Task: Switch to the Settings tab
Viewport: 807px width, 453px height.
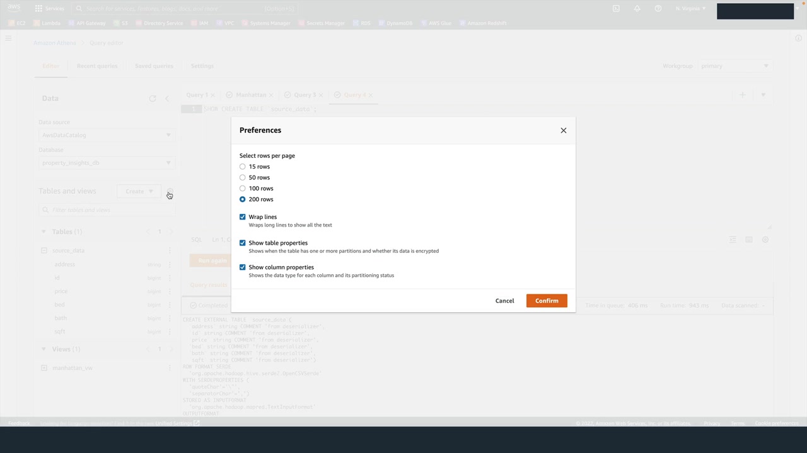Action: tap(202, 66)
